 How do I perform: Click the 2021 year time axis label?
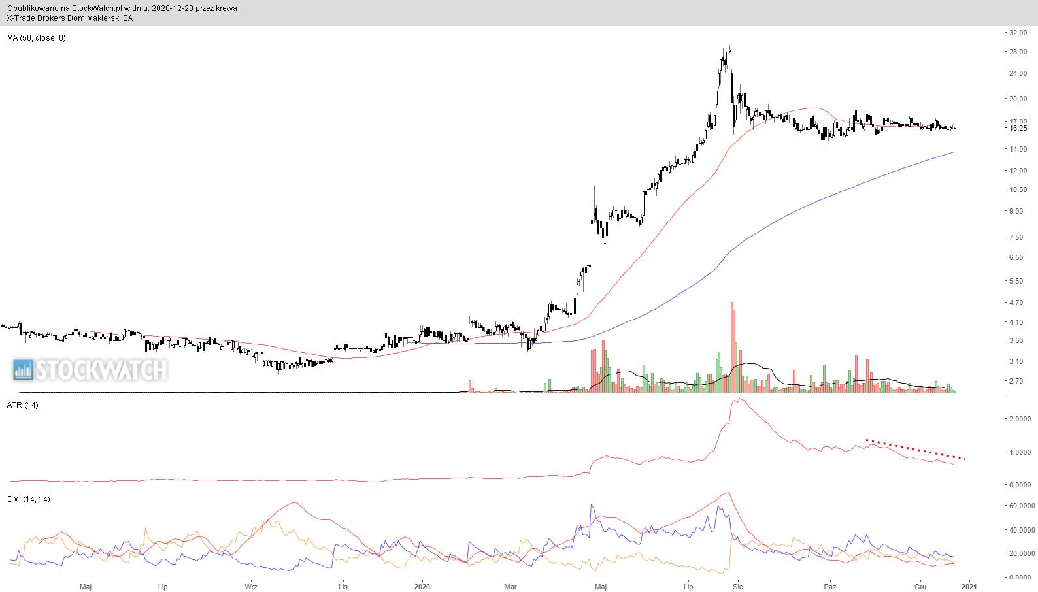tap(969, 587)
